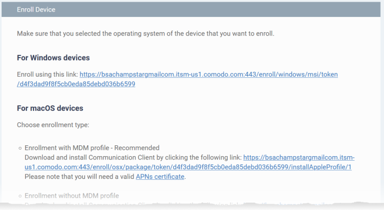This screenshot has width=384, height=210.
Task: Click bullet beside Enrollment with MDM profile
Action: (x=20, y=148)
